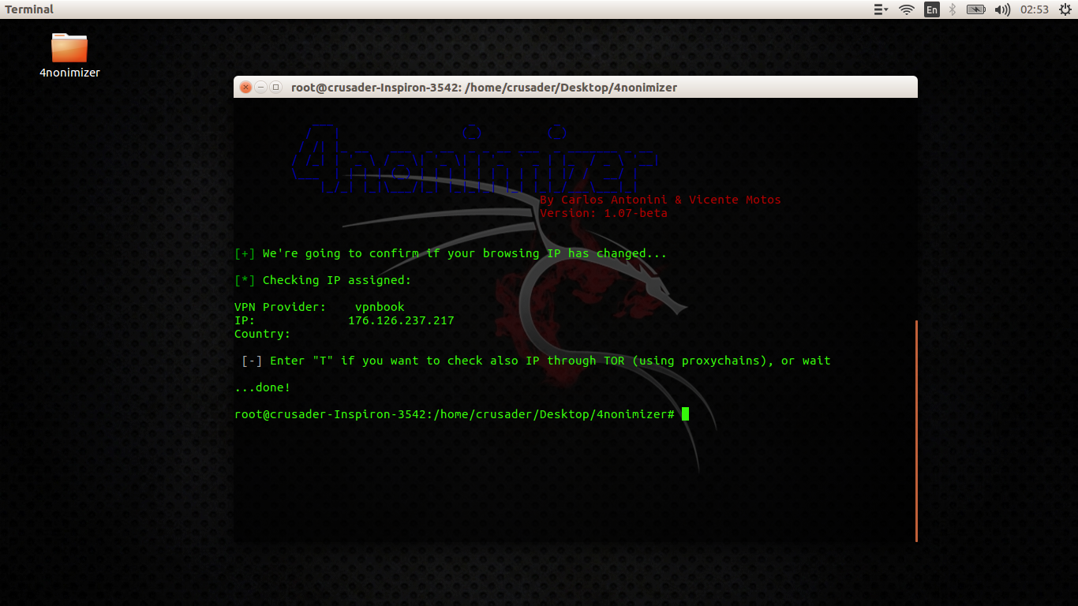Click the "...done!" line
Image resolution: width=1078 pixels, height=606 pixels.
[263, 387]
